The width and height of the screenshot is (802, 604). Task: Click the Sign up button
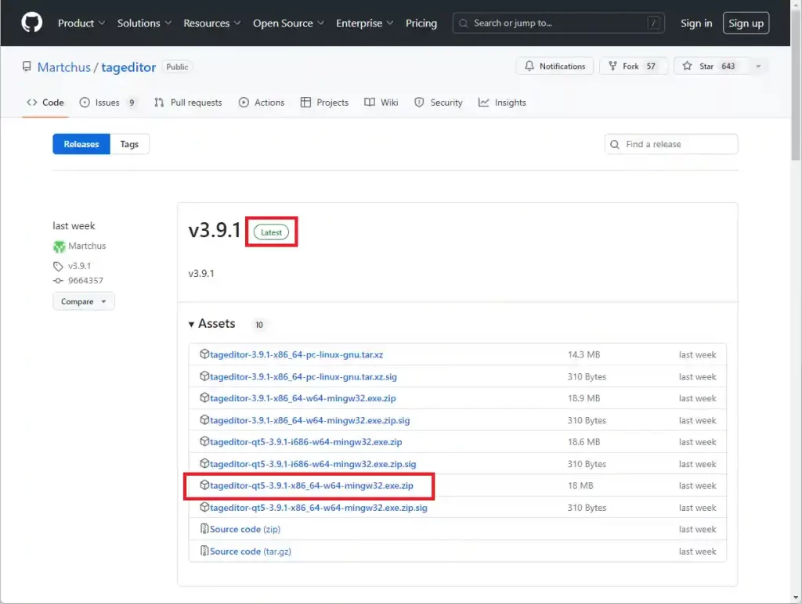click(x=745, y=23)
